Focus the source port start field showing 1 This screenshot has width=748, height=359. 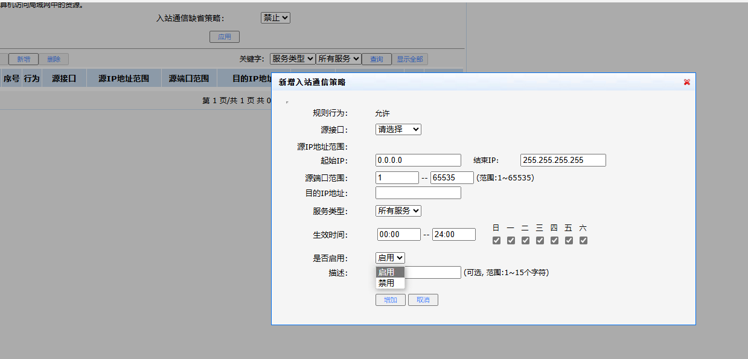point(397,177)
